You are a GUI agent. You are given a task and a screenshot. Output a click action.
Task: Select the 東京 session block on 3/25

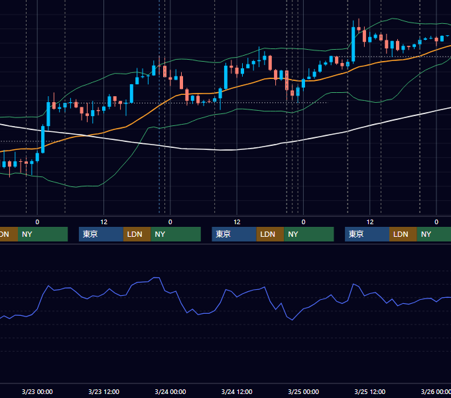(367, 234)
